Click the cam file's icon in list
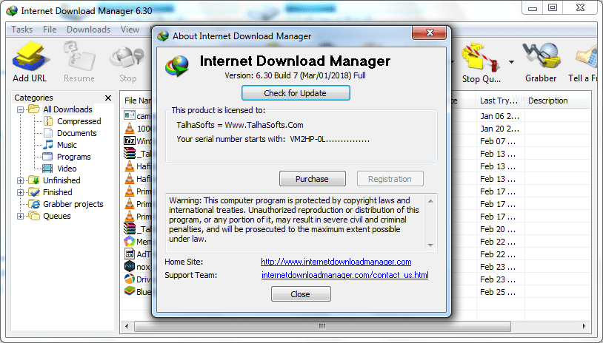This screenshot has height=343, width=603. point(130,115)
